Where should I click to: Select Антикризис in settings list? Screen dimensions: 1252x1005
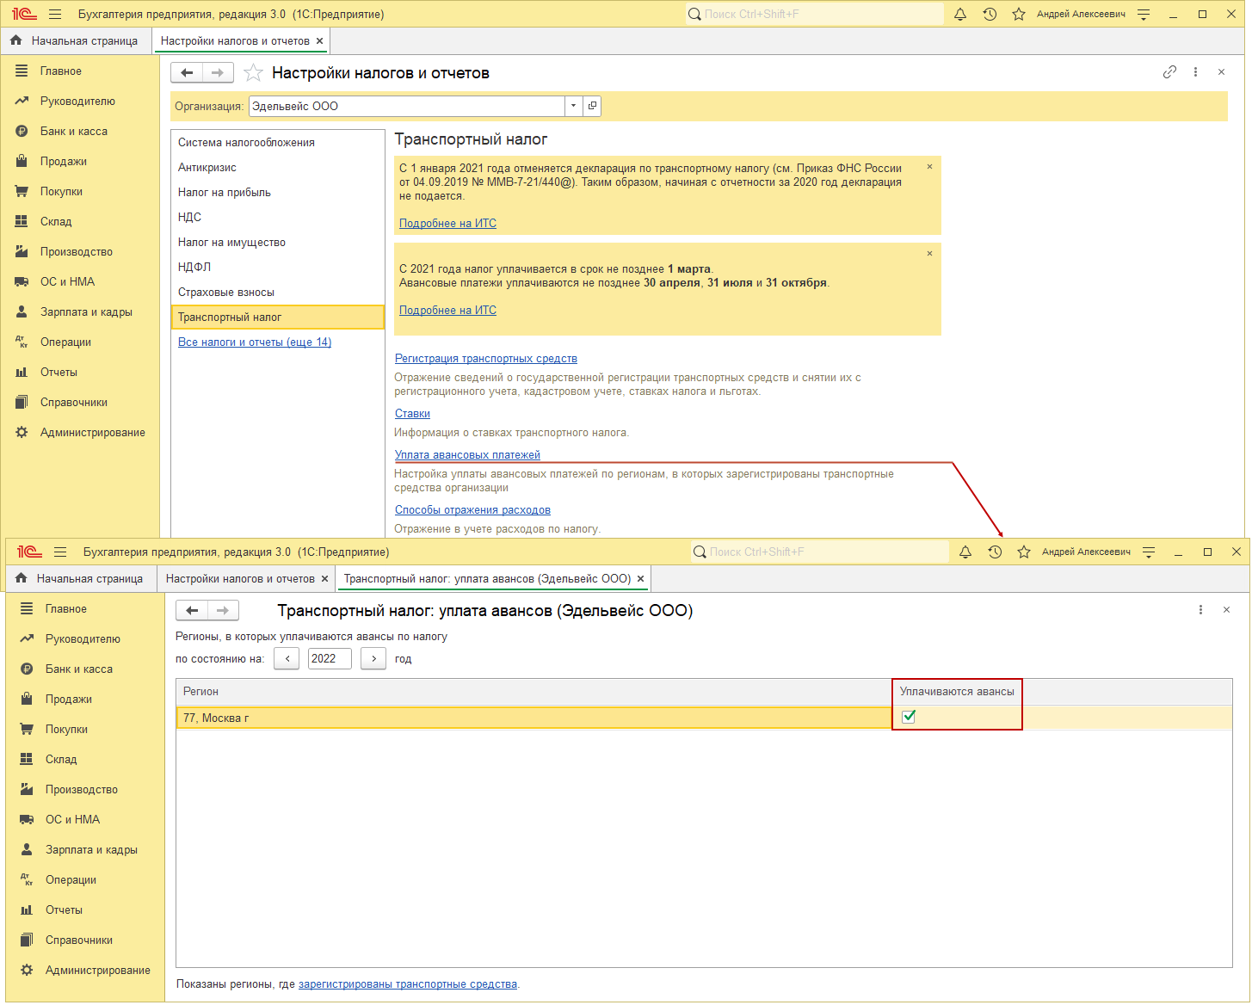(x=278, y=168)
